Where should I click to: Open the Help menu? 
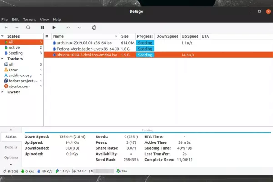pos(57,20)
